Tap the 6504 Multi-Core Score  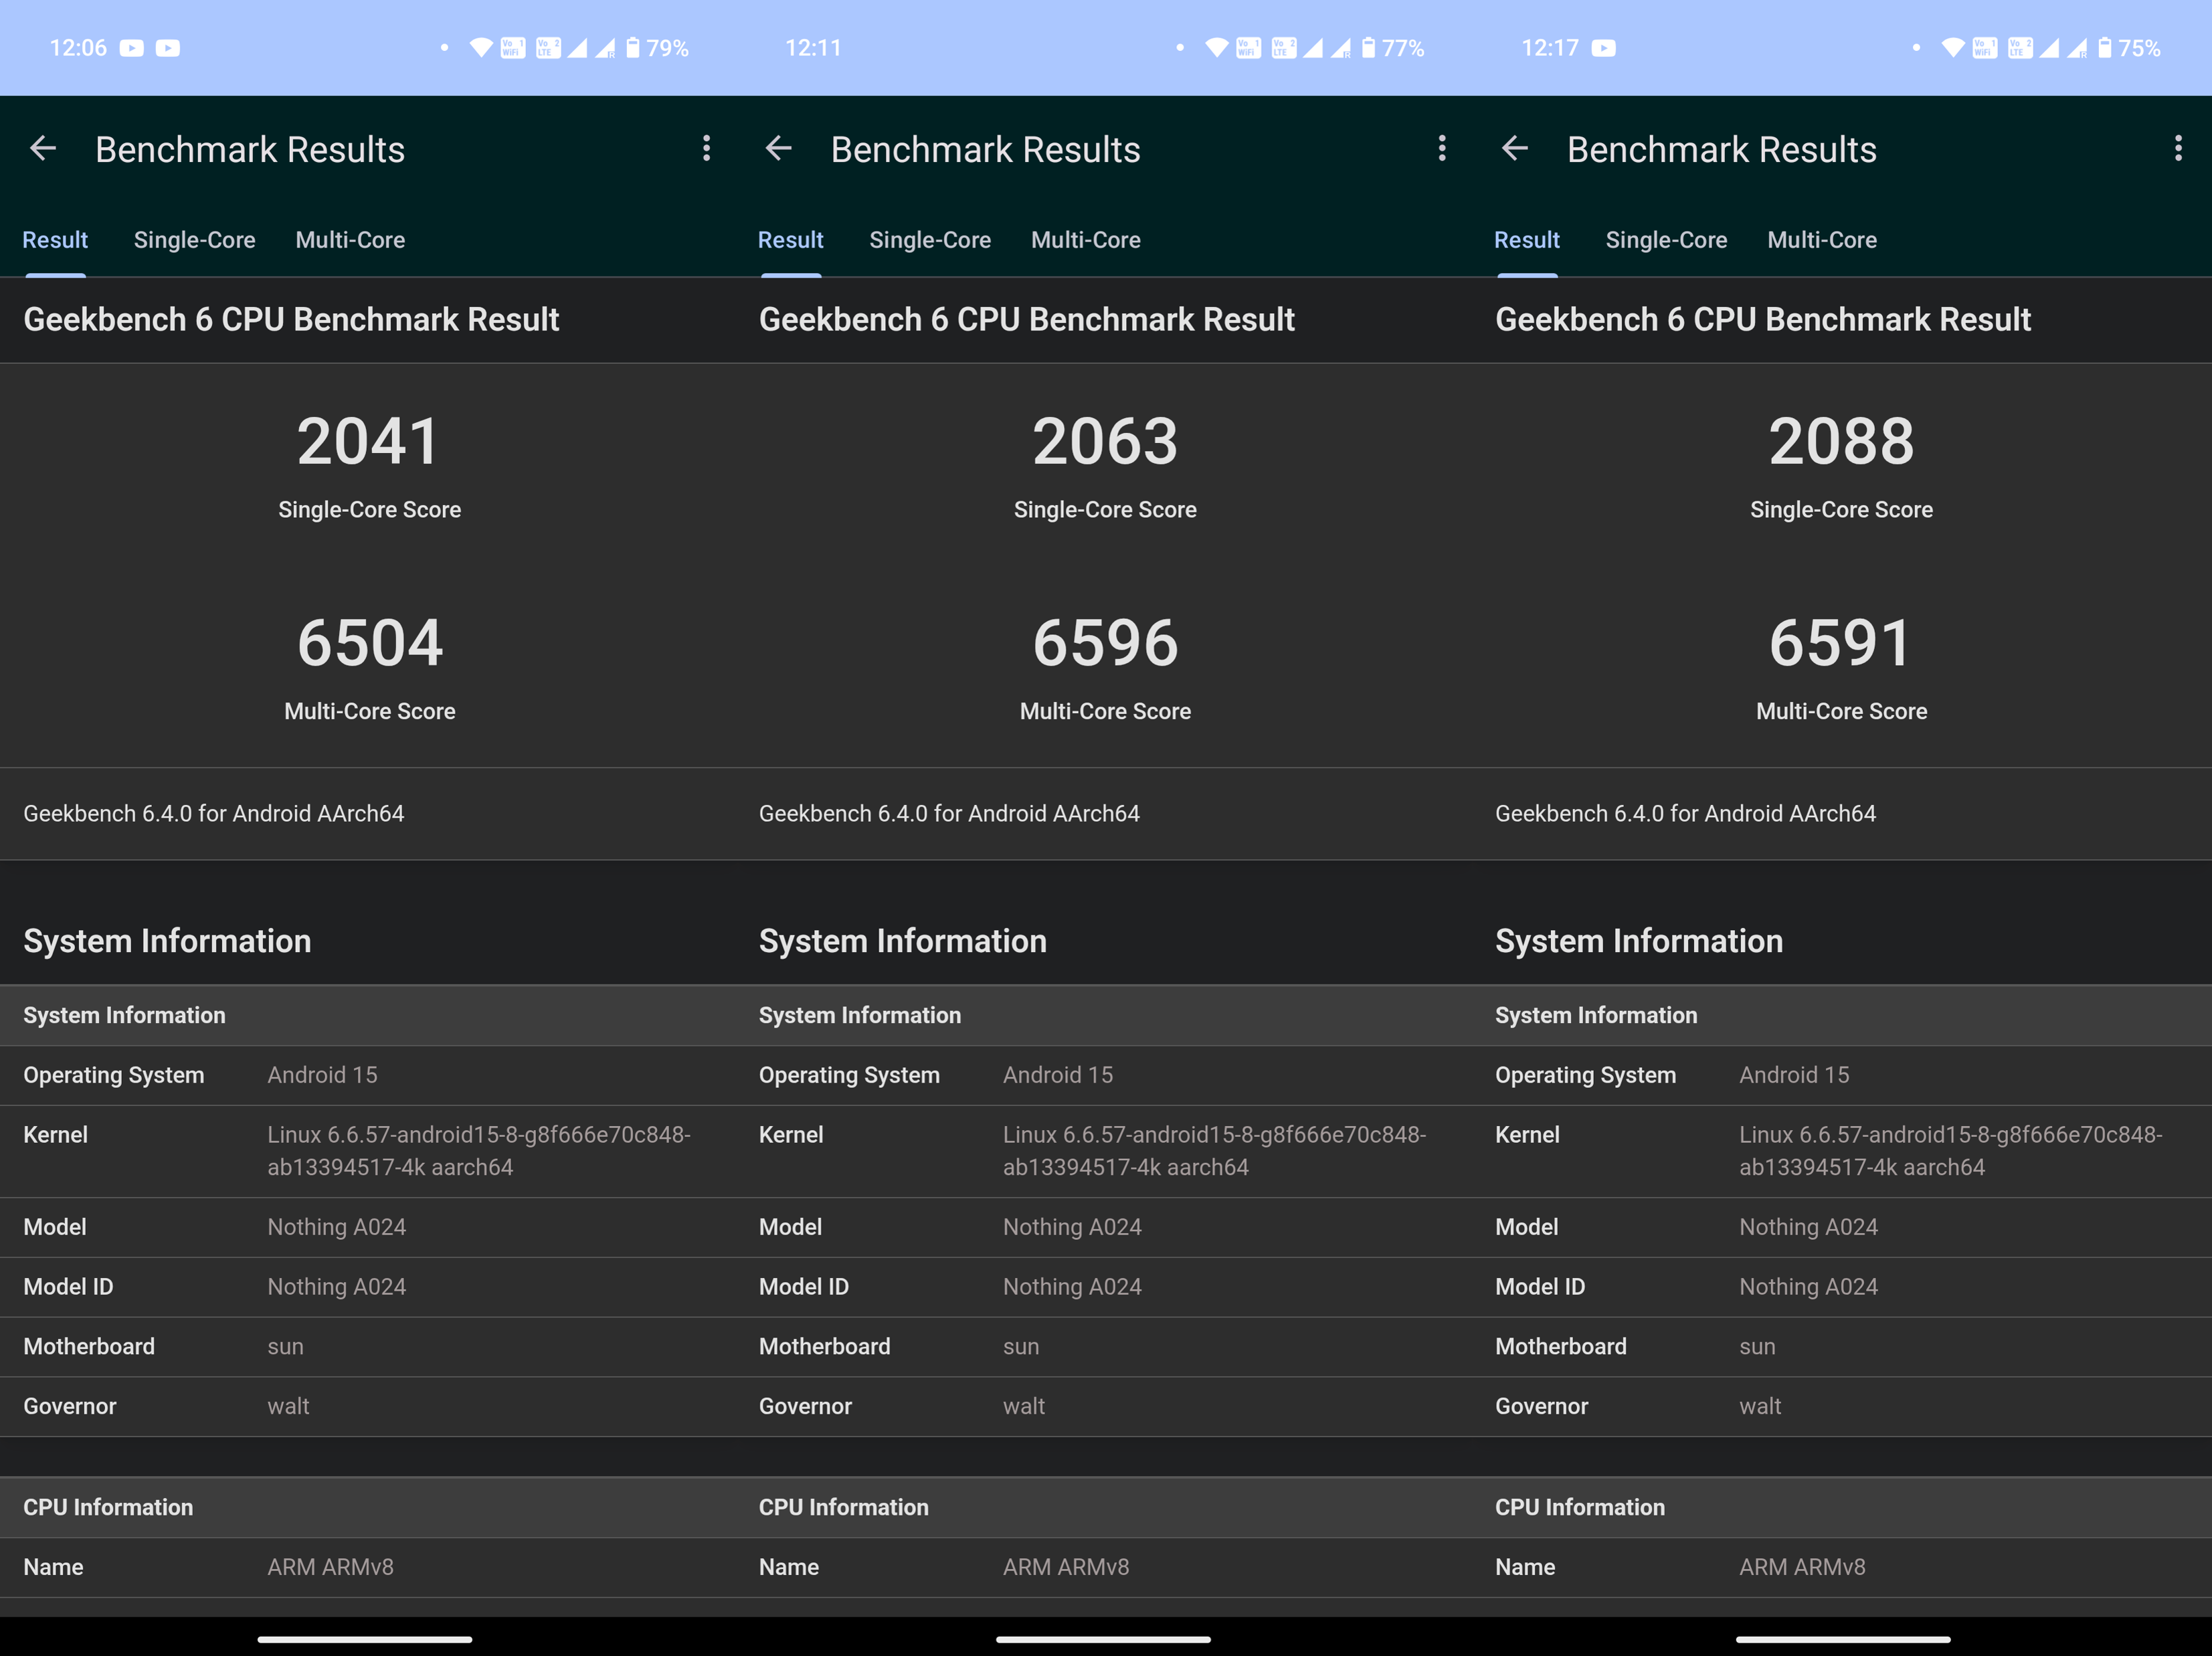(369, 643)
